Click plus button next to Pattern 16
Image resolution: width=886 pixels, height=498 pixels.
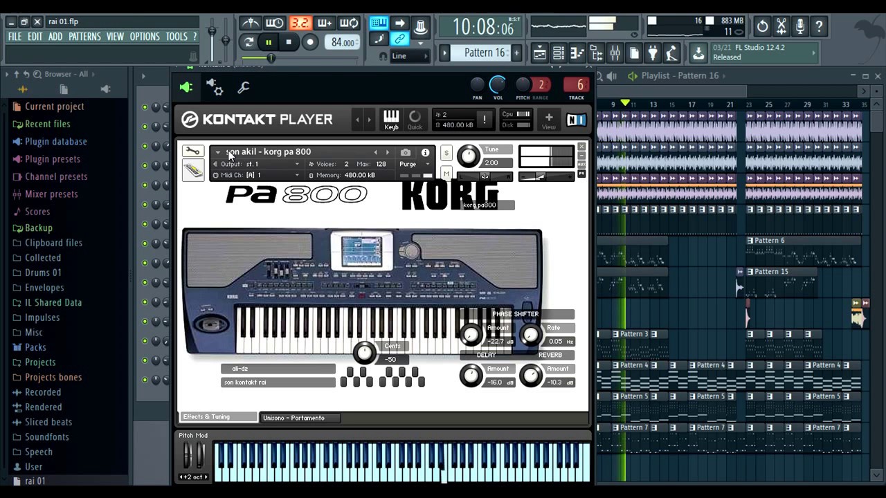(x=516, y=53)
